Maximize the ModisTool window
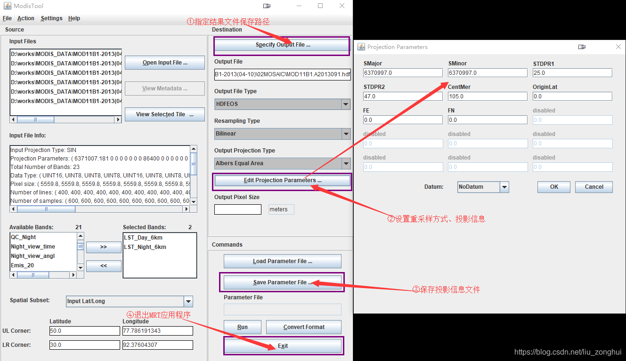Image resolution: width=626 pixels, height=361 pixels. click(320, 6)
